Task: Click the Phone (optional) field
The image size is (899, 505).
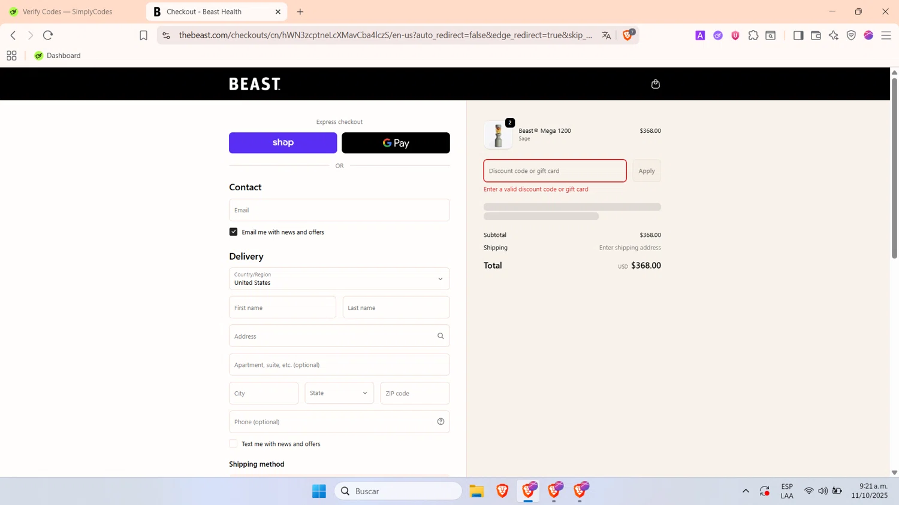Action: (339, 422)
